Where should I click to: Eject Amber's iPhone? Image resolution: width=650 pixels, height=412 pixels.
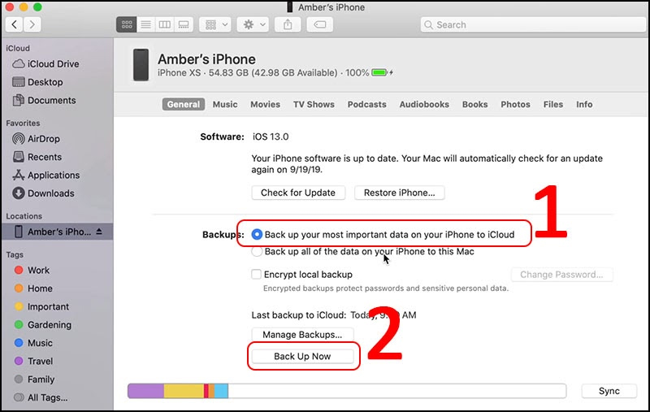[99, 232]
